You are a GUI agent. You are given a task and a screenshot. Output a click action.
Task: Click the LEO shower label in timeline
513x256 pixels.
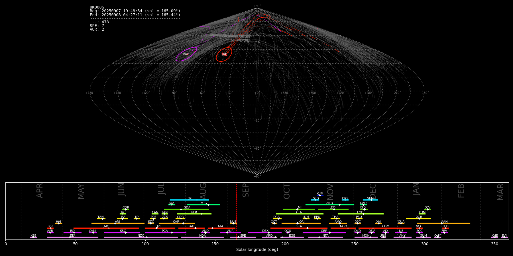click(333, 208)
